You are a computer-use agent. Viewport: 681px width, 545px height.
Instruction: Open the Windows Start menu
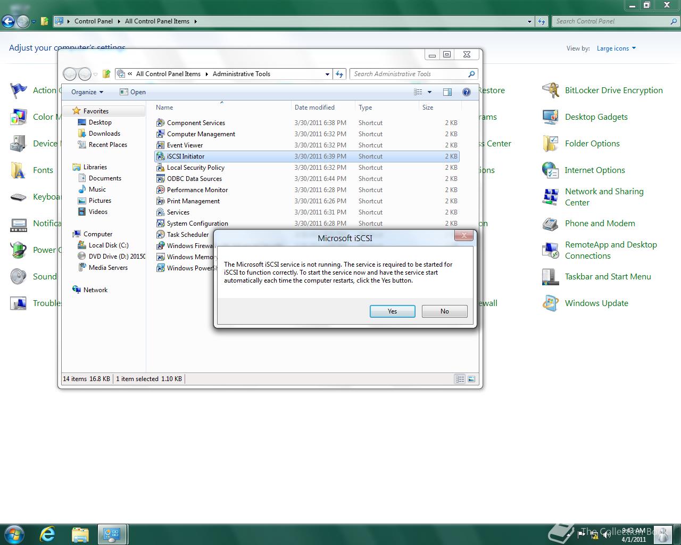click(x=14, y=534)
